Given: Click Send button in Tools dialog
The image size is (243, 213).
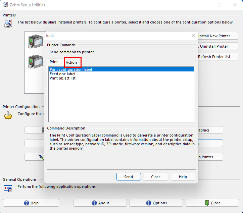Looking at the screenshot, I should (129, 177).
